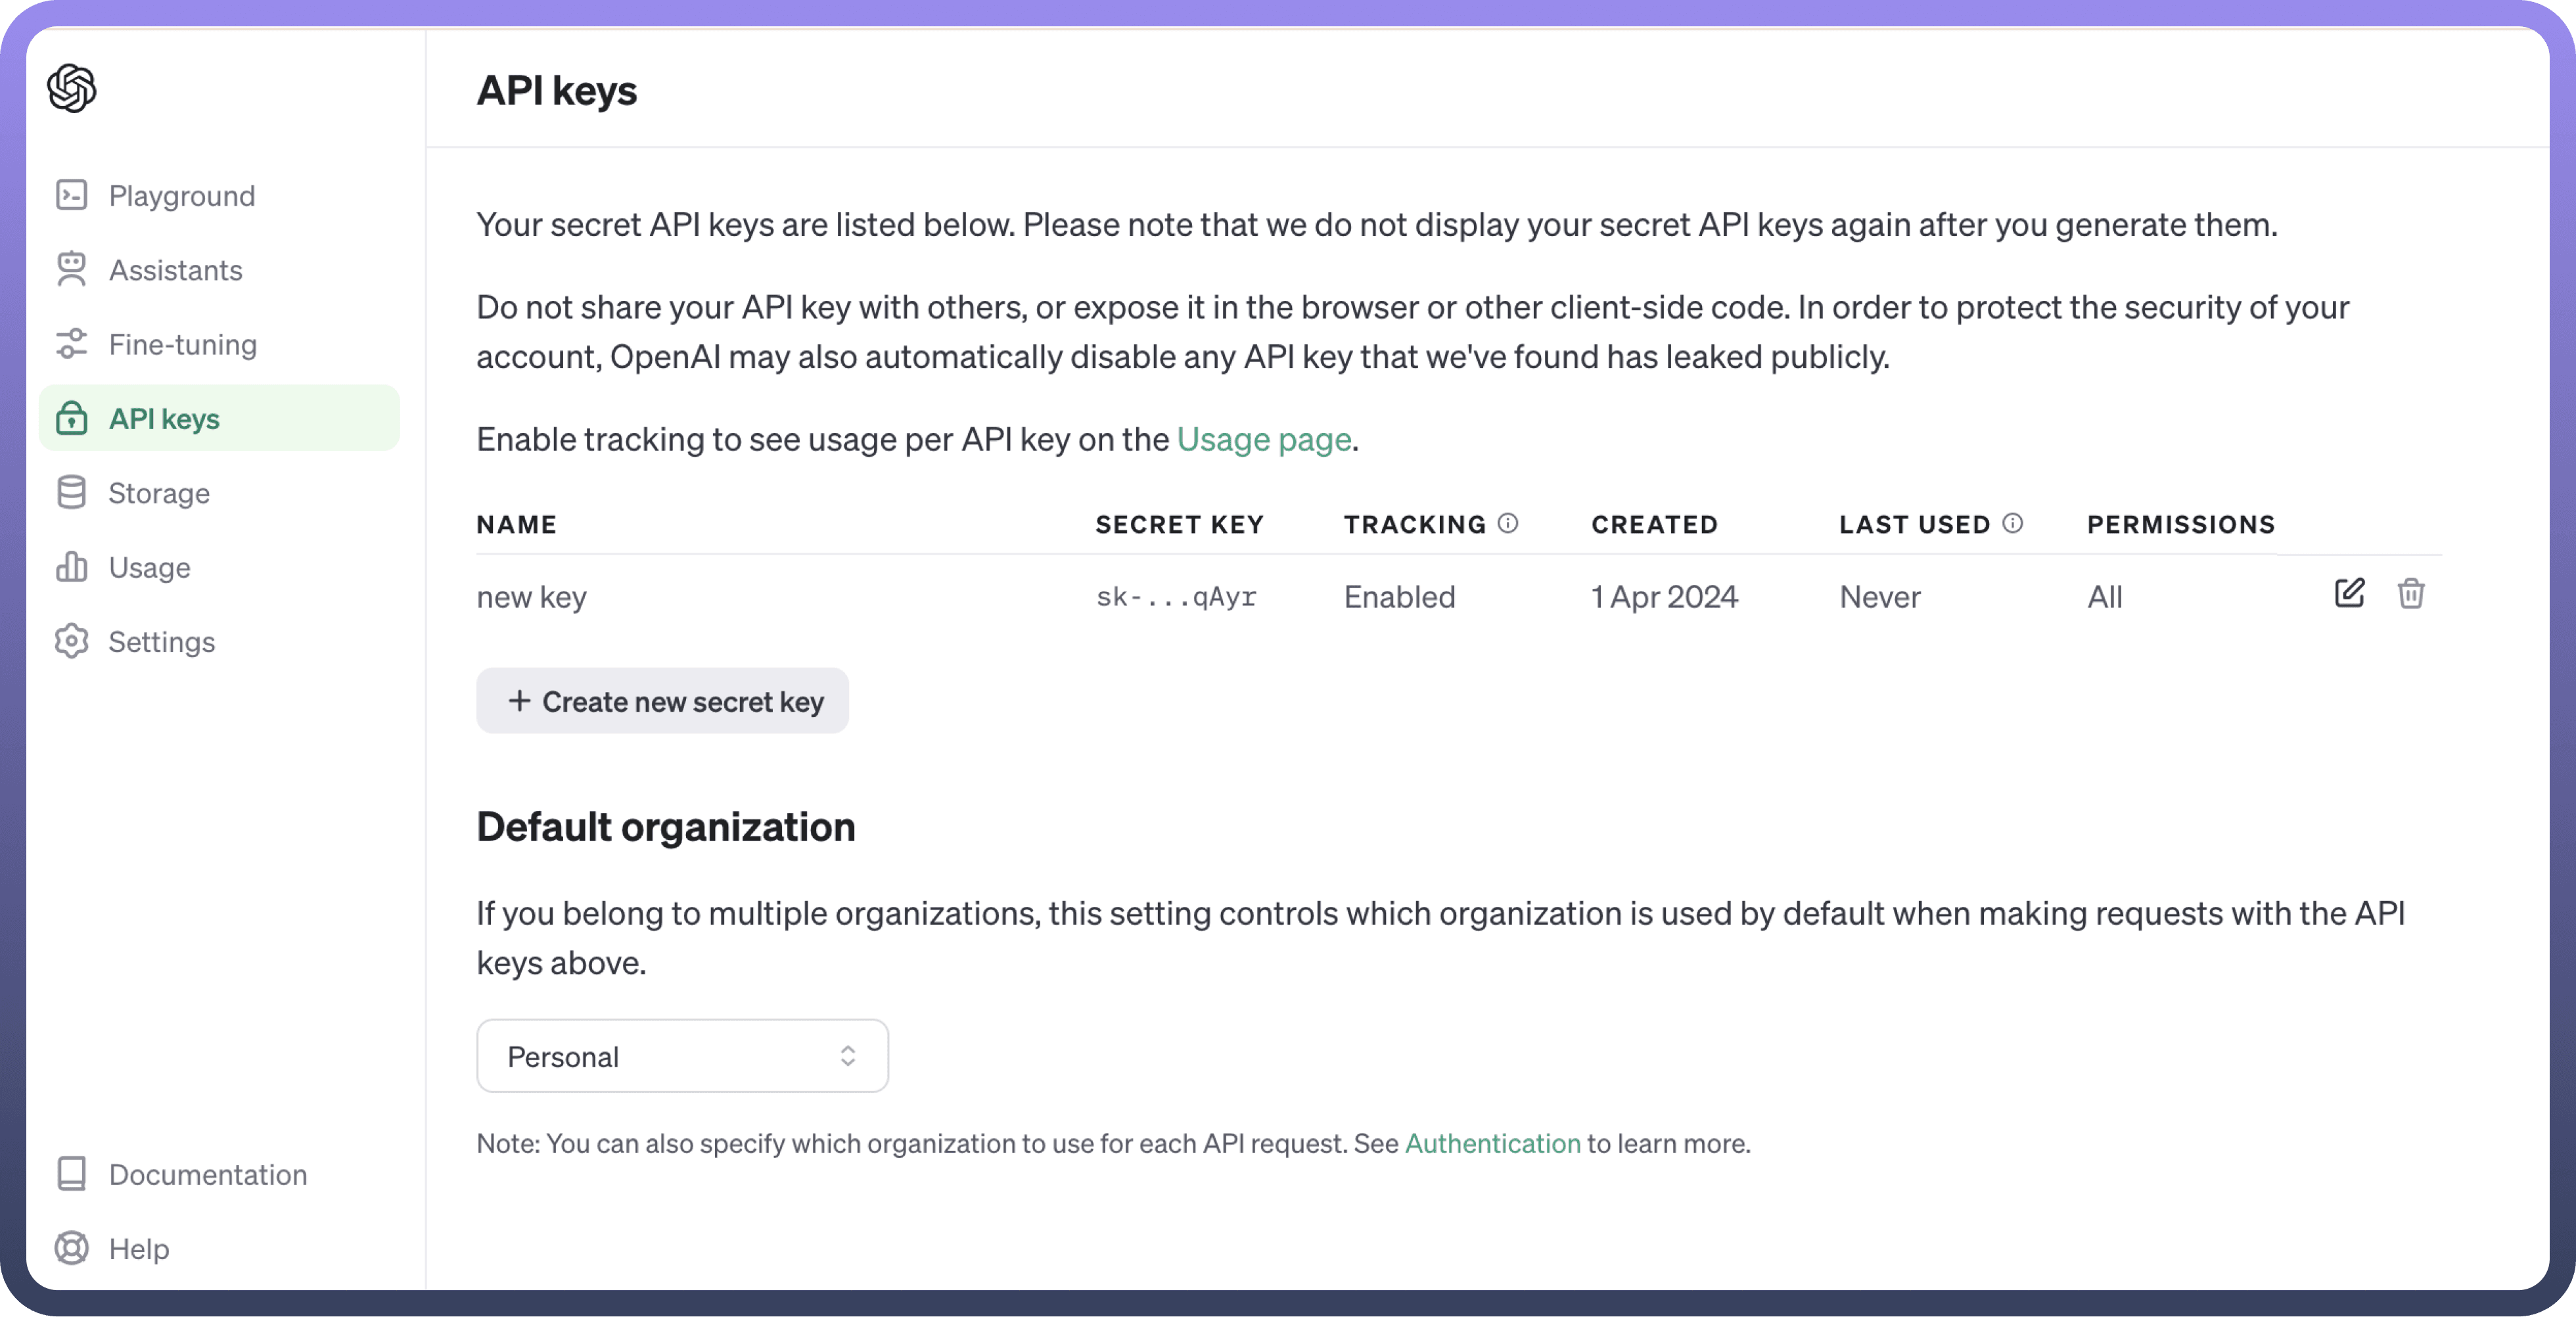Image resolution: width=2576 pixels, height=1317 pixels.
Task: Click the Settings gear icon
Action: click(x=71, y=641)
